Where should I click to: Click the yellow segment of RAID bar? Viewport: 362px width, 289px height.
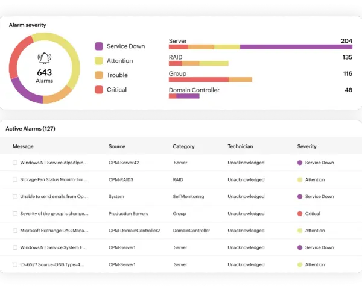coord(214,63)
